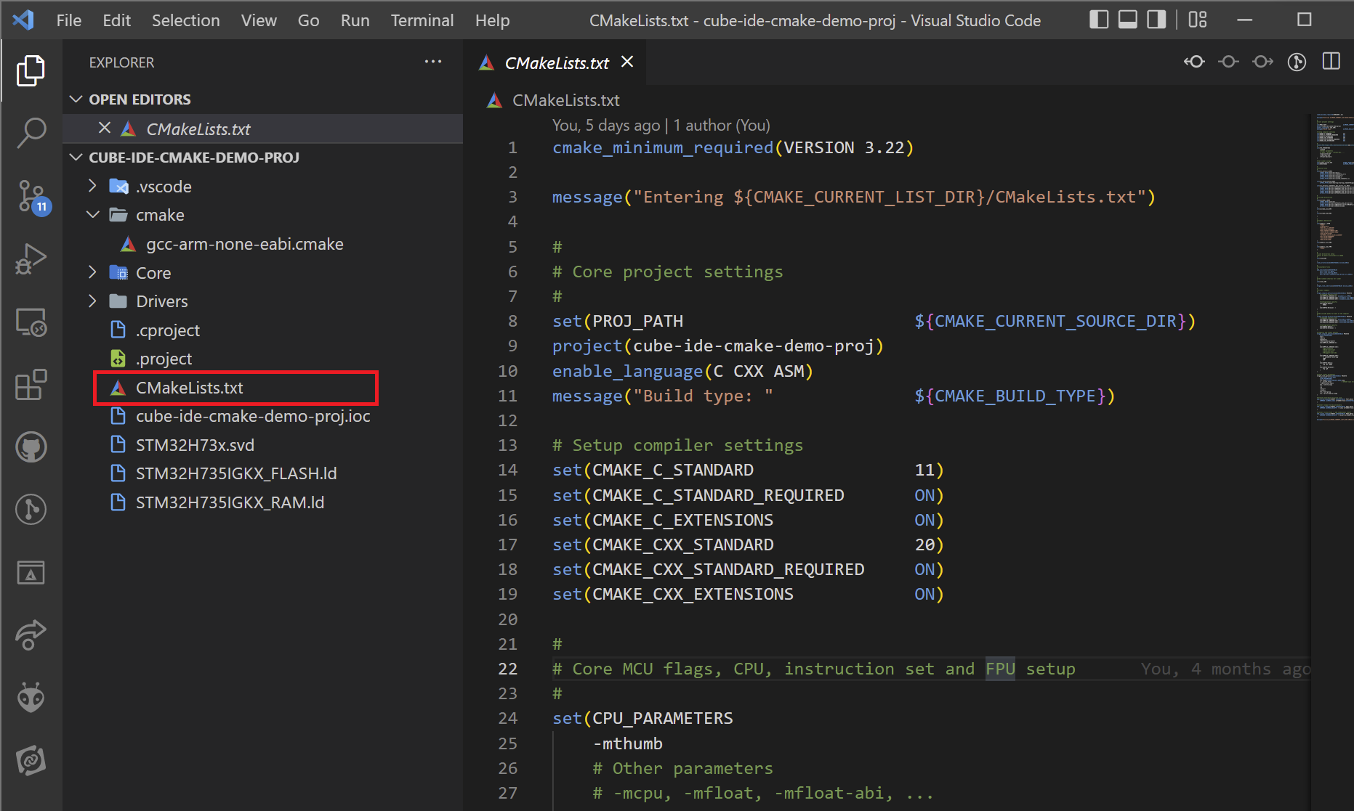Click '${CMAKE_BUILD_TYPE}' on line 11
The width and height of the screenshot is (1354, 811).
tap(1010, 396)
